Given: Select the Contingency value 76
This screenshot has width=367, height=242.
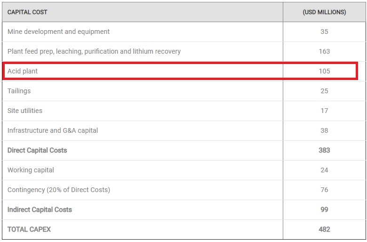Looking at the screenshot, I should pos(324,190).
